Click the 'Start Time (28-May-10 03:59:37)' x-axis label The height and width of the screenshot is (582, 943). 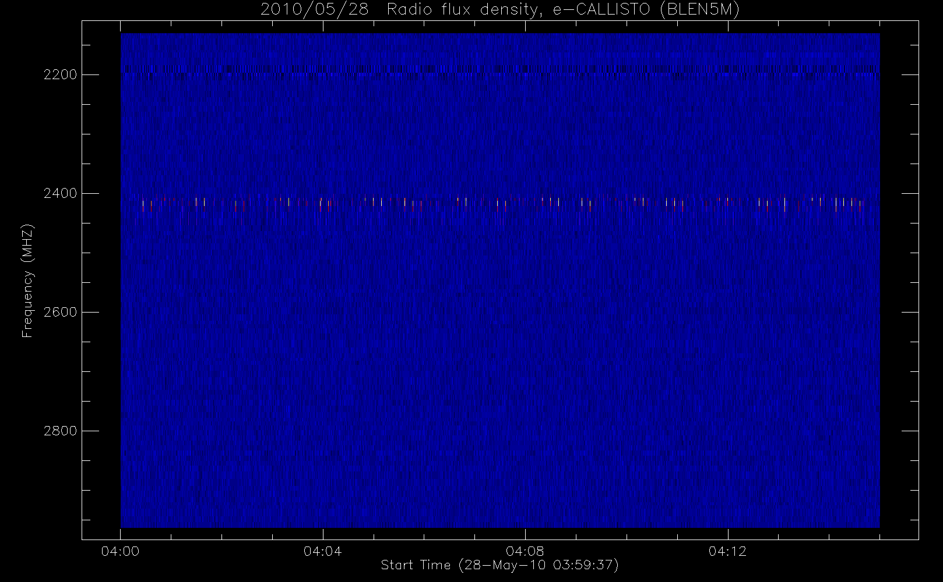coord(499,565)
